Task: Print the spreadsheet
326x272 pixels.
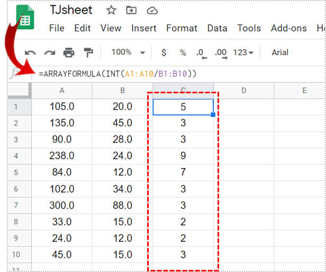Action: tap(69, 52)
